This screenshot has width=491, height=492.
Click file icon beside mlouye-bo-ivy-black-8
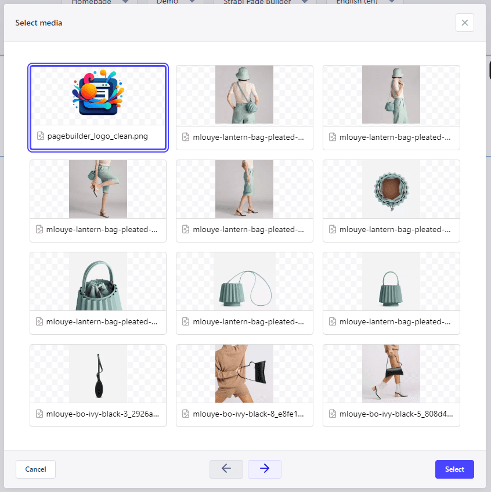tap(186, 414)
